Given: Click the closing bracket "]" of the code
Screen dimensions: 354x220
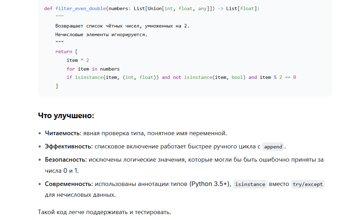Looking at the screenshot, I should (x=57, y=86).
